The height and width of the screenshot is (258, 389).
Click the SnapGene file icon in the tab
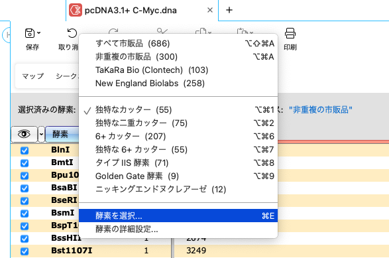click(76, 10)
